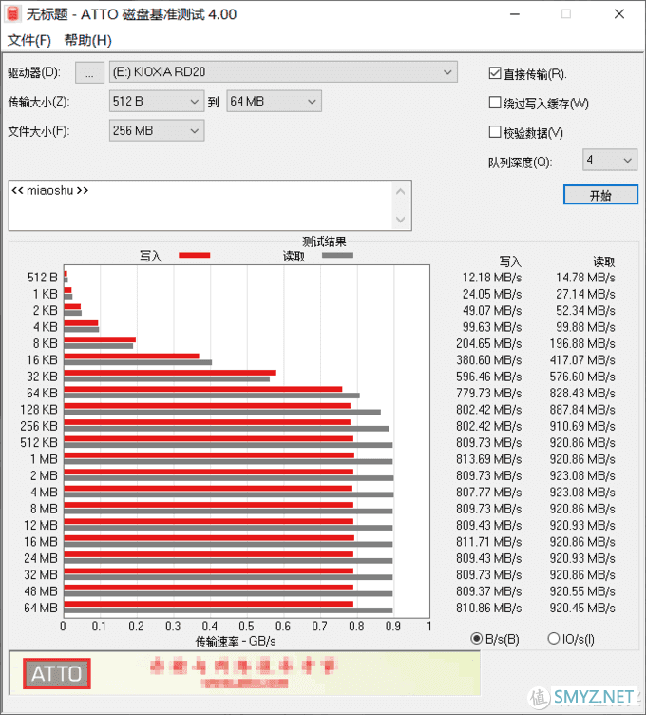Screen dimensions: 646x715
Task: Click the ATTO logo in bottom banner
Action: 56,673
